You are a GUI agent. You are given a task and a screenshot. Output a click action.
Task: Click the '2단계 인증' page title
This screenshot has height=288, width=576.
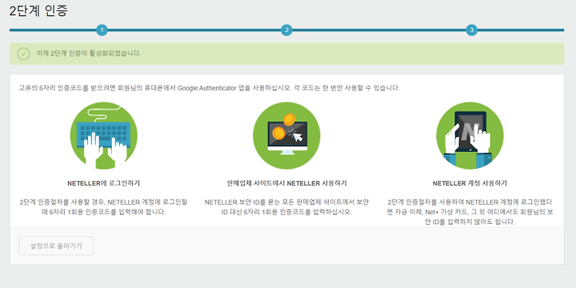(x=38, y=10)
